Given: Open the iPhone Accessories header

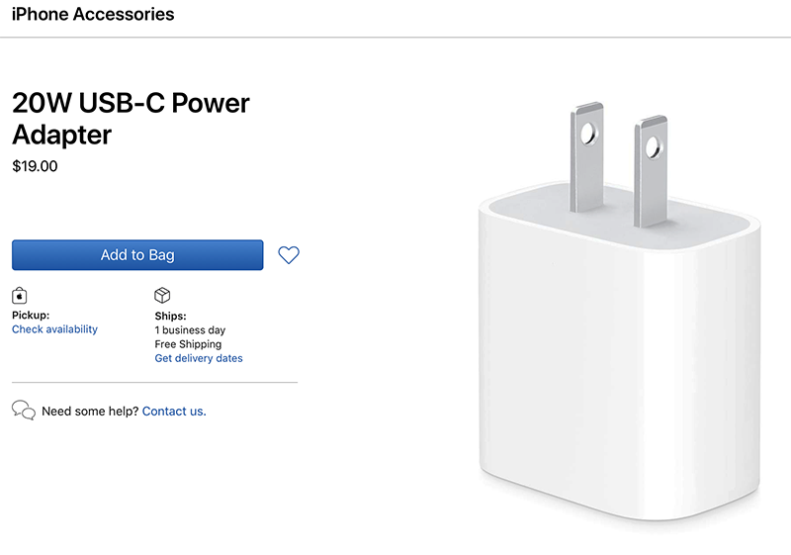Looking at the screenshot, I should (93, 14).
